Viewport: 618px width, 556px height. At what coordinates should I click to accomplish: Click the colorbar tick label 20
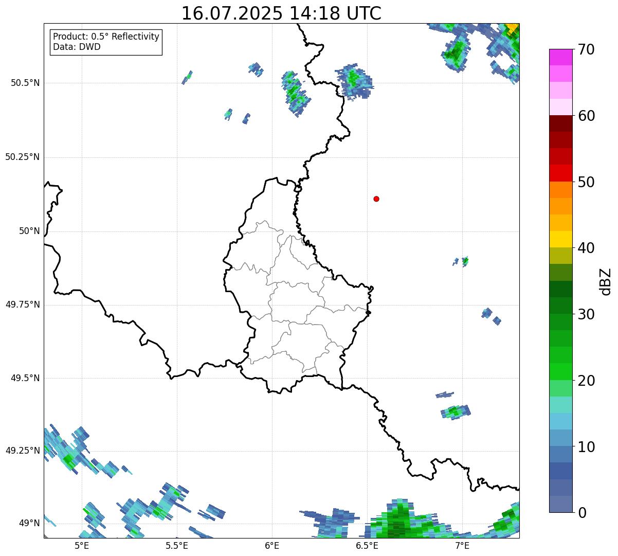pyautogui.click(x=586, y=381)
